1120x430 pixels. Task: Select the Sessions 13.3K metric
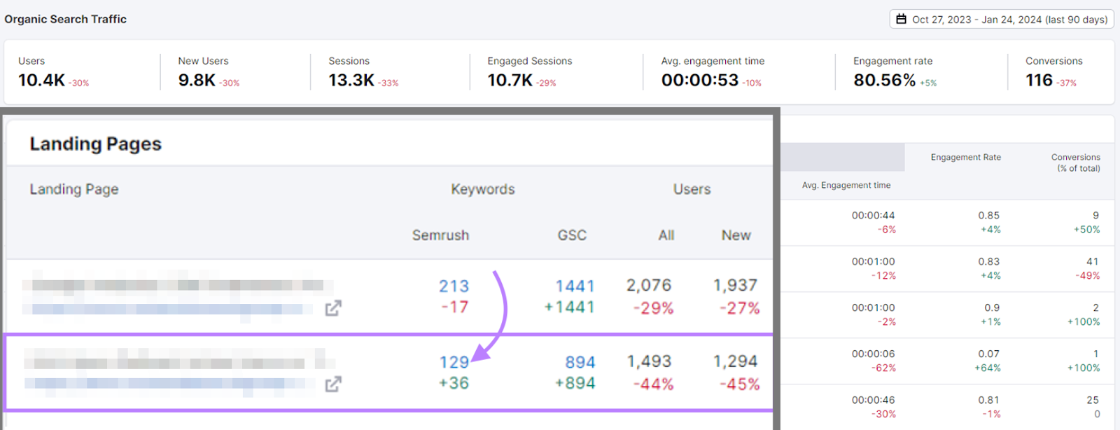351,81
